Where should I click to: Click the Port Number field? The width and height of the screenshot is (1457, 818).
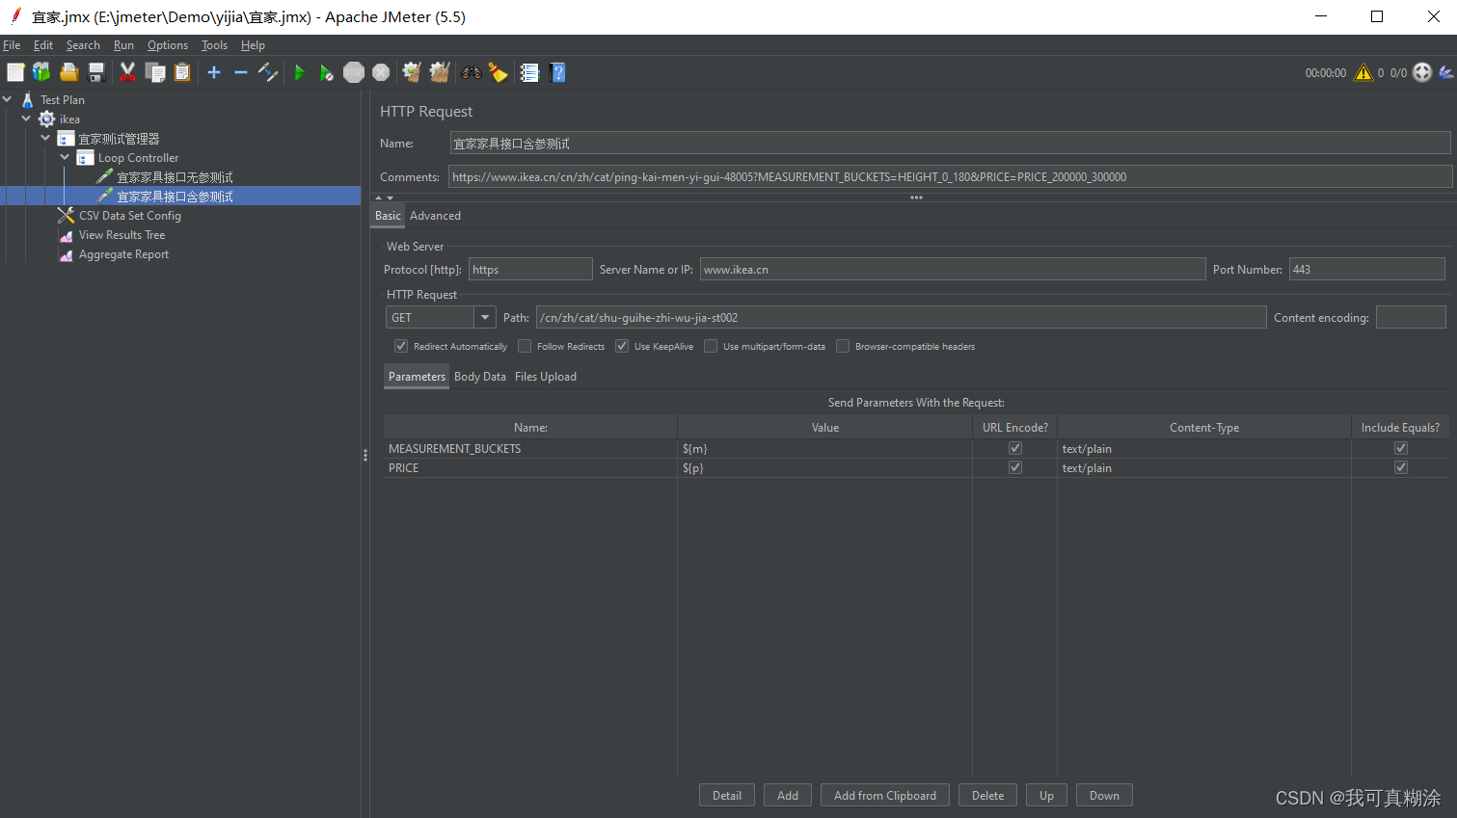(1366, 269)
